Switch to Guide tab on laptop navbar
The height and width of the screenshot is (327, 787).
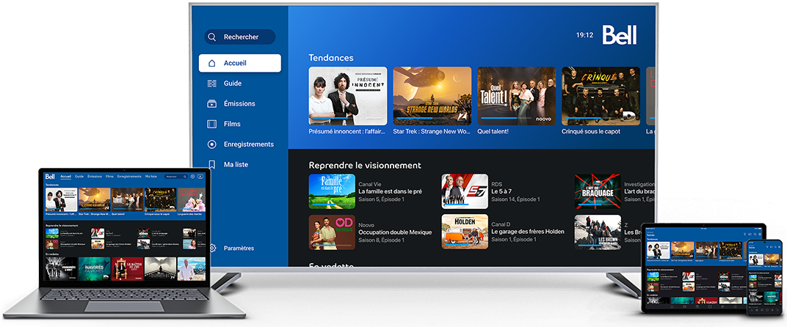point(79,177)
